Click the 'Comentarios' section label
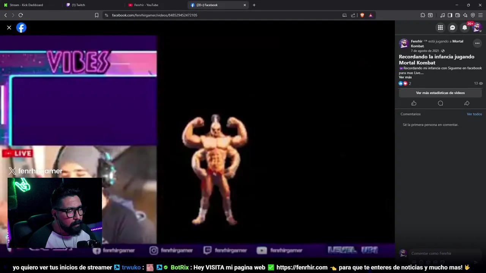The width and height of the screenshot is (486, 273). (410, 114)
